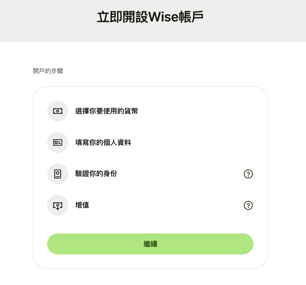Click the 開戶的步驟 section label
Screen dimensions: 306x285
pyautogui.click(x=48, y=71)
